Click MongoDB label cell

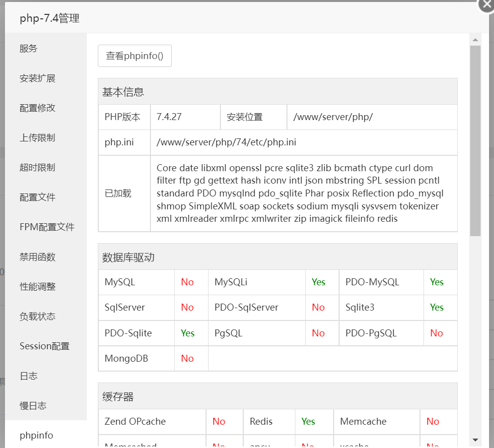[x=137, y=359]
